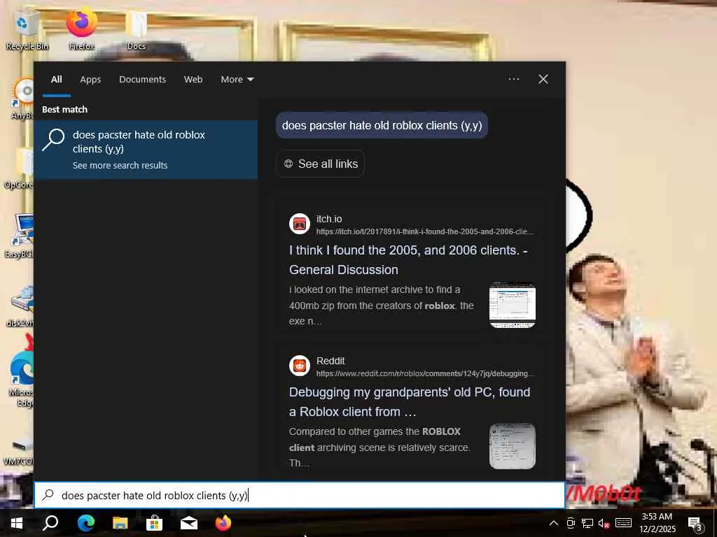Open the clock showing 3:53 AM

click(x=657, y=523)
